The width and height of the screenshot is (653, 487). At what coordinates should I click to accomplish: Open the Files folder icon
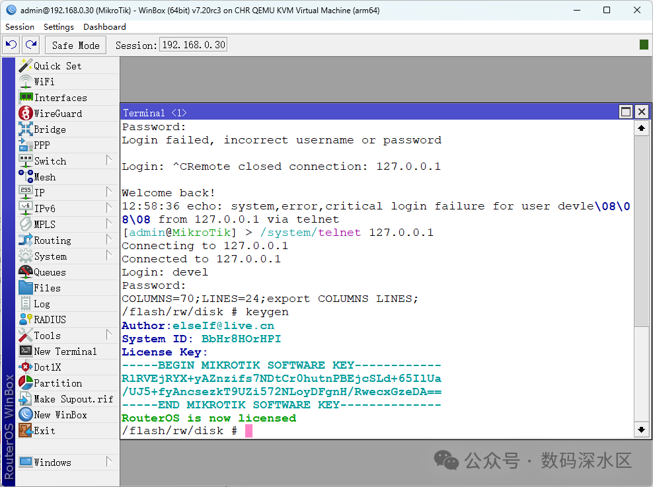click(25, 287)
